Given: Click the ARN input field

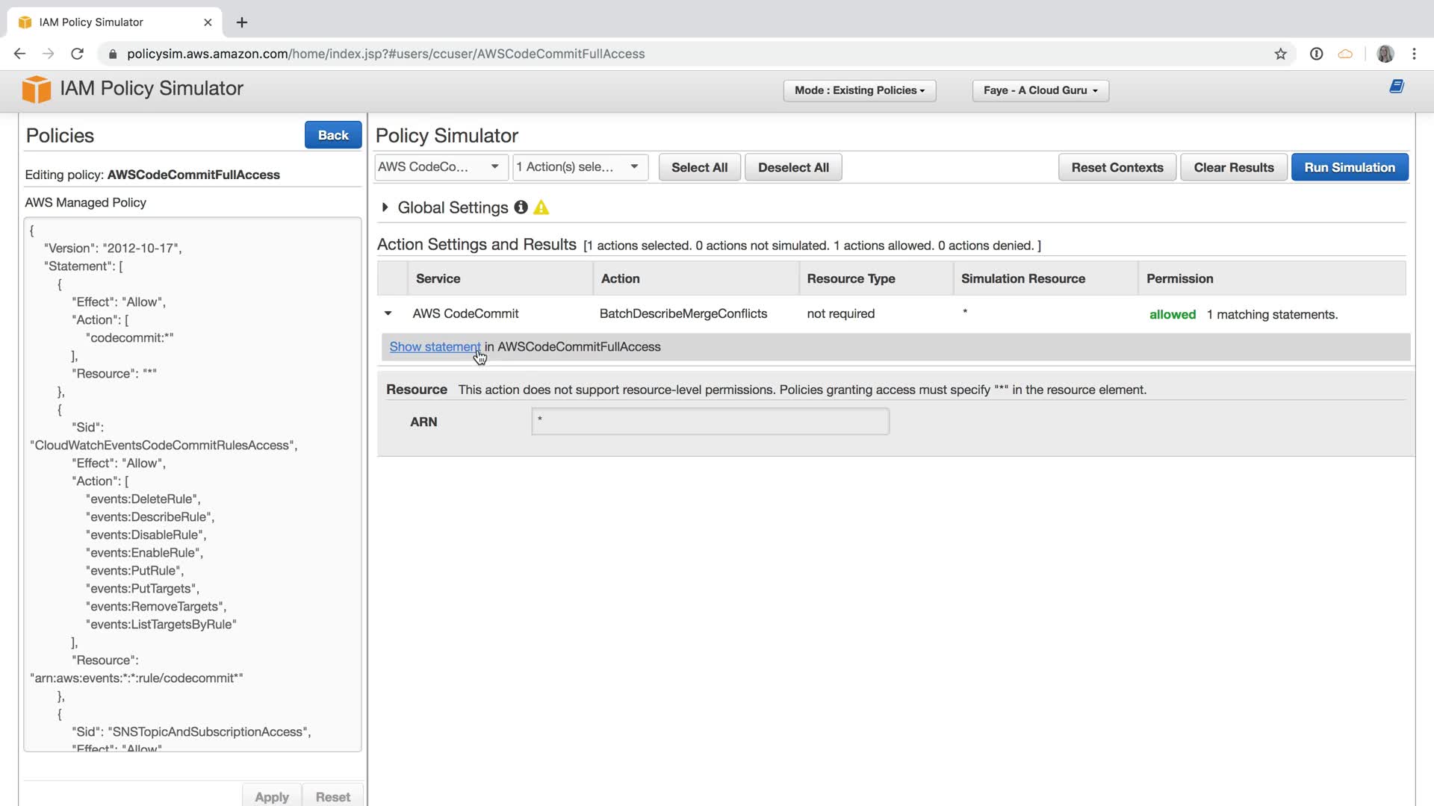Looking at the screenshot, I should pyautogui.click(x=710, y=422).
